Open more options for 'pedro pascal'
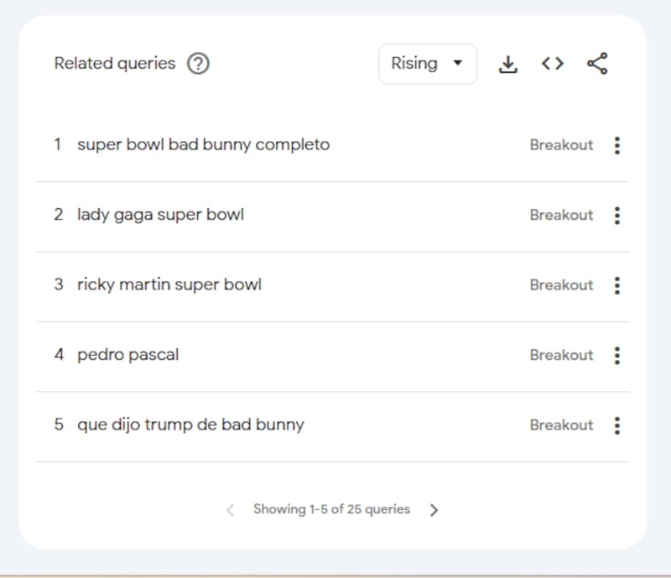This screenshot has width=671, height=578. tap(617, 356)
